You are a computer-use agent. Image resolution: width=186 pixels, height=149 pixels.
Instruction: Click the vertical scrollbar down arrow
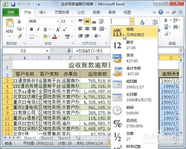tap(181, 133)
